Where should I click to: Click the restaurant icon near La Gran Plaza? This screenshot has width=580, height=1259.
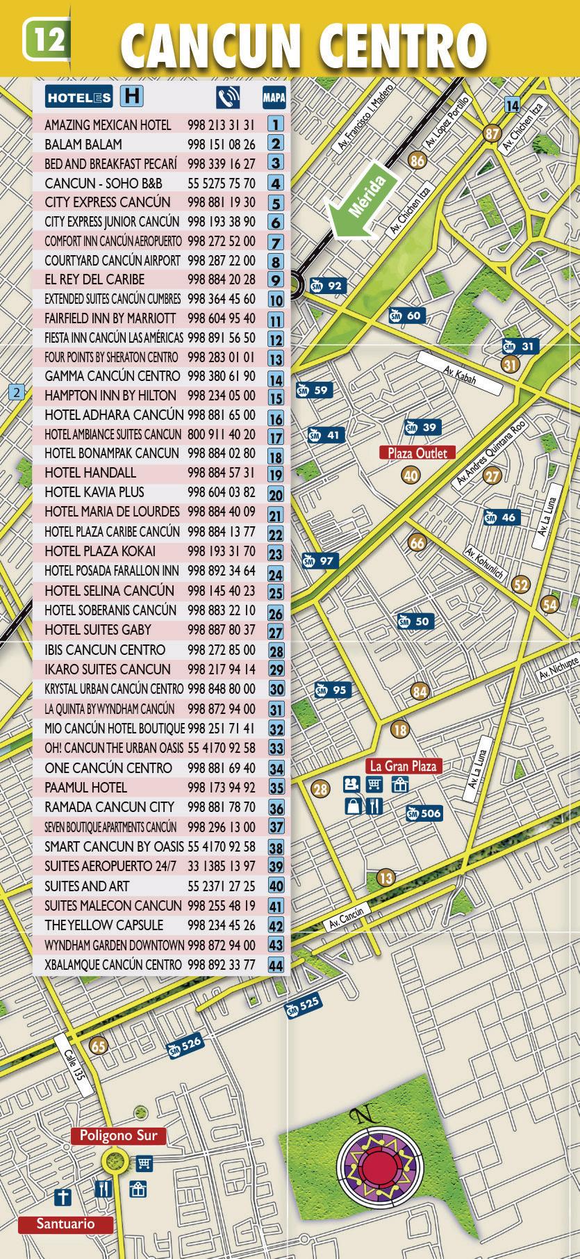[x=374, y=806]
